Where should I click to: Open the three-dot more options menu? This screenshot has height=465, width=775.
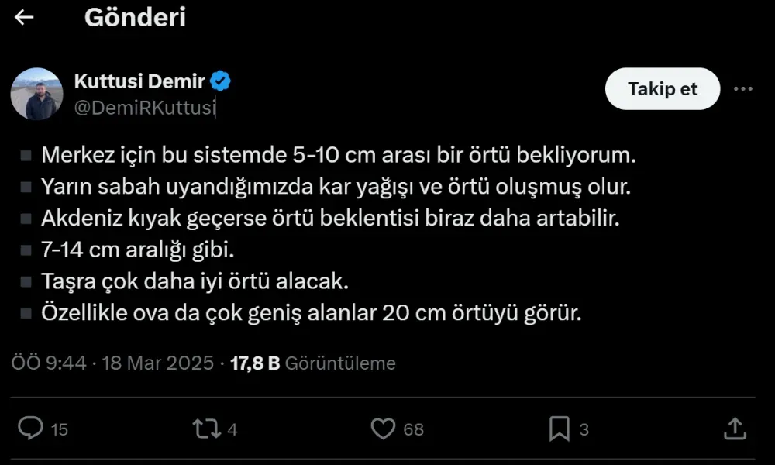(x=742, y=89)
